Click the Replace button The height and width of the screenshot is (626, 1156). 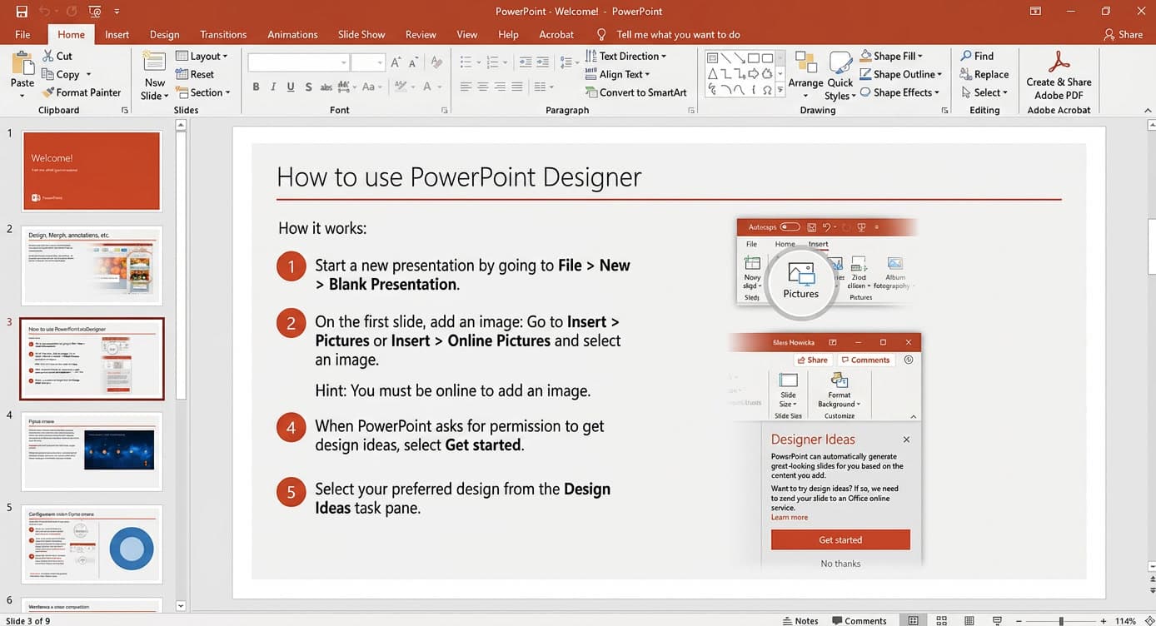coord(984,74)
